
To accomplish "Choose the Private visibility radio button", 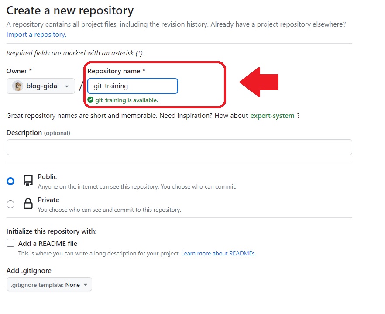I will pyautogui.click(x=10, y=204).
